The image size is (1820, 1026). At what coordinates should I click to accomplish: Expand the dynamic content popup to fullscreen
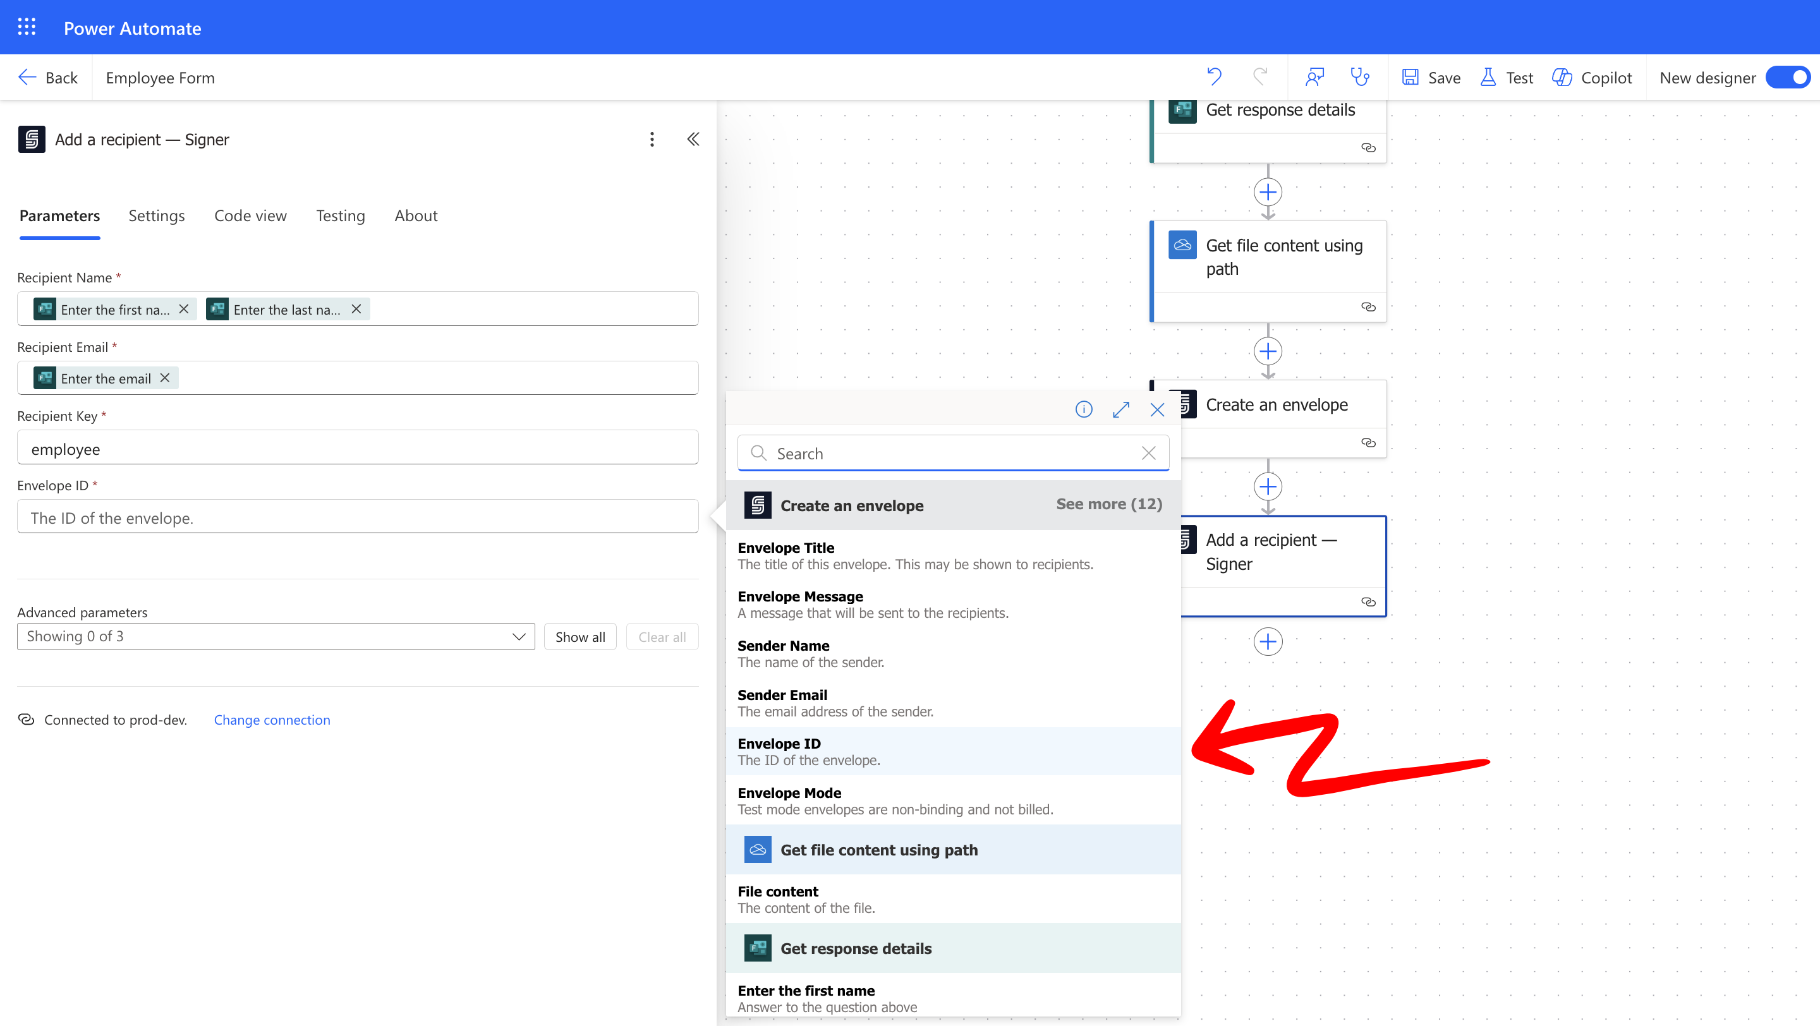[x=1120, y=409]
